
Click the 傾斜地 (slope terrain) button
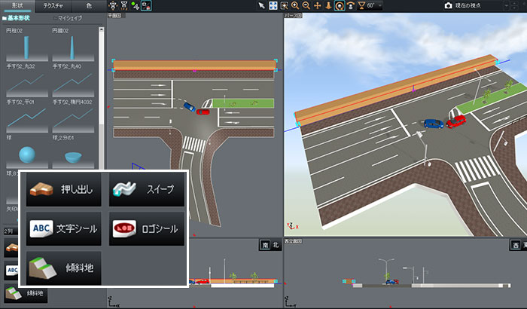tap(64, 266)
